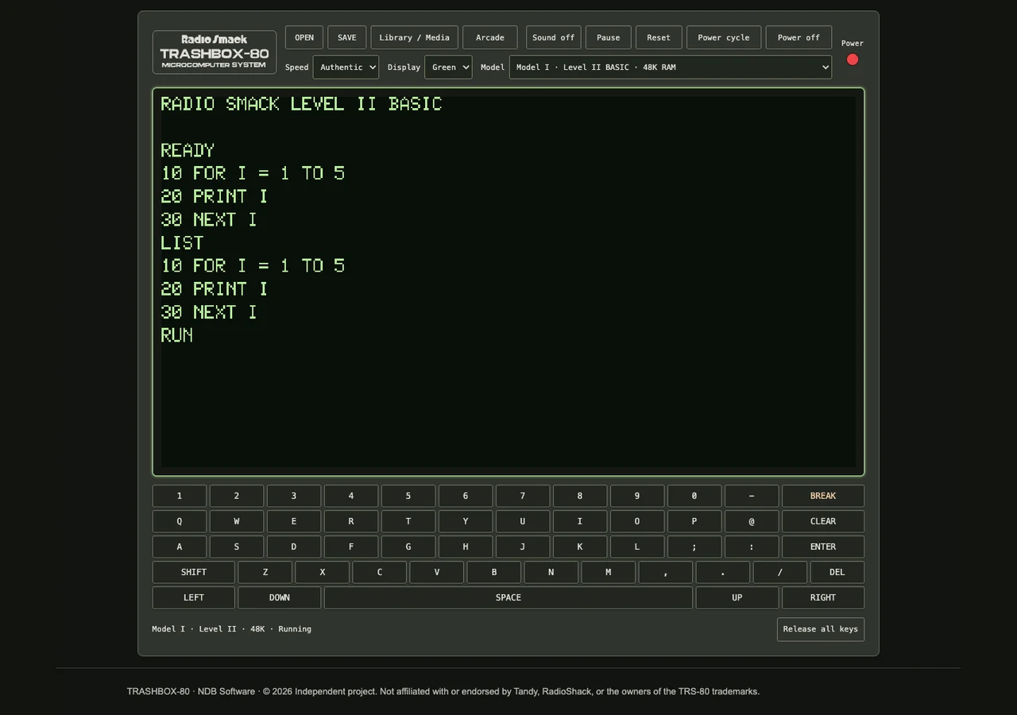Click the colon key

click(752, 547)
